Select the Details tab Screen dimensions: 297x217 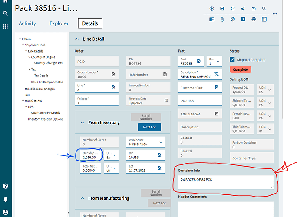(x=90, y=23)
